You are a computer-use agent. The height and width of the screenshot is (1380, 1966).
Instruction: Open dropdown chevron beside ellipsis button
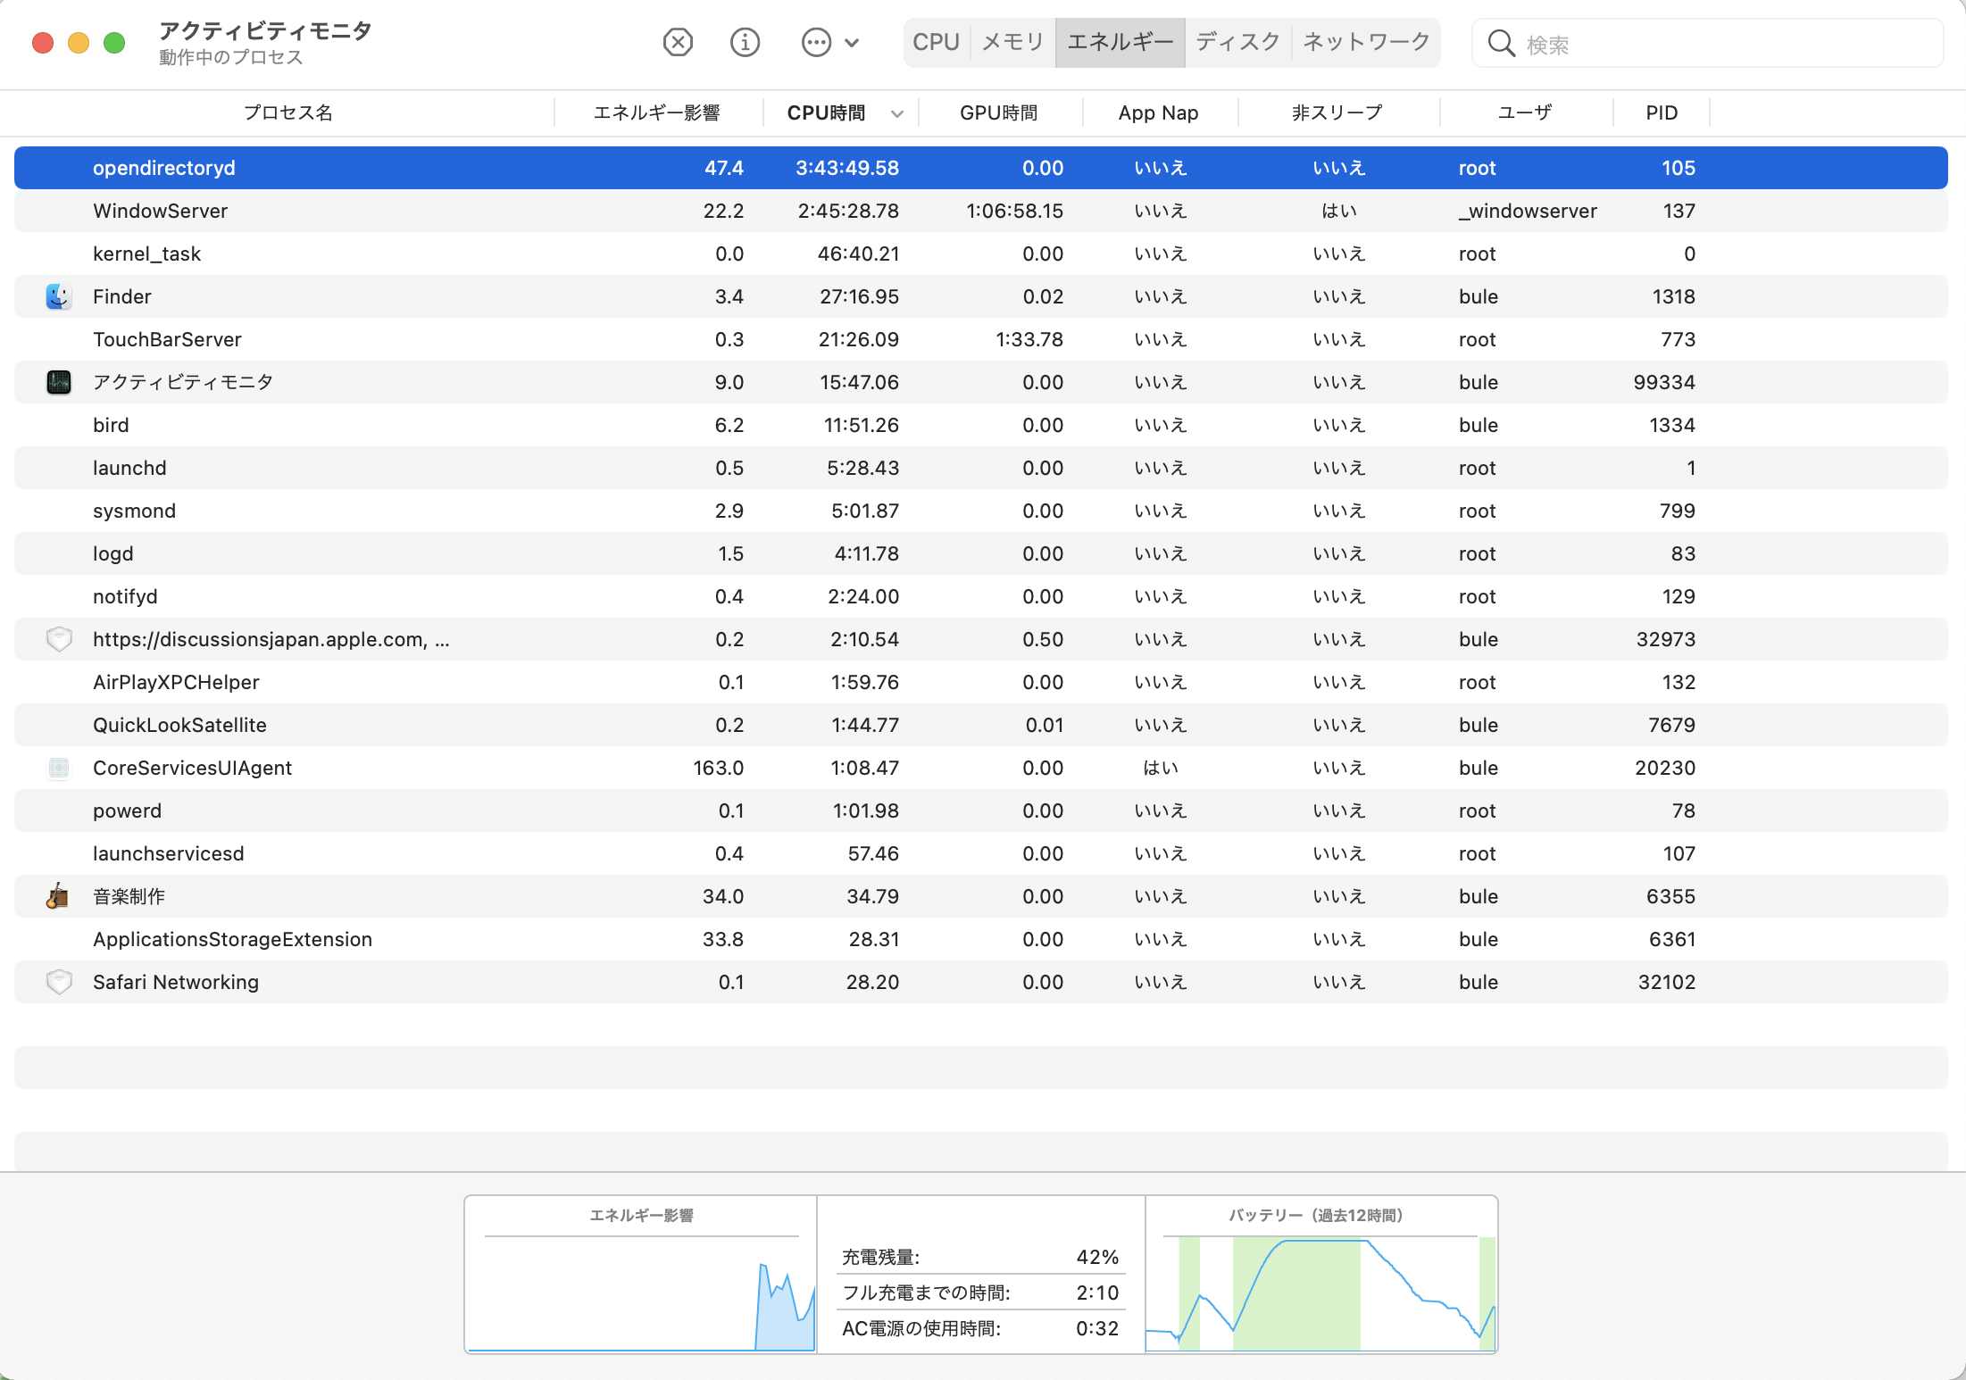pyautogui.click(x=852, y=42)
